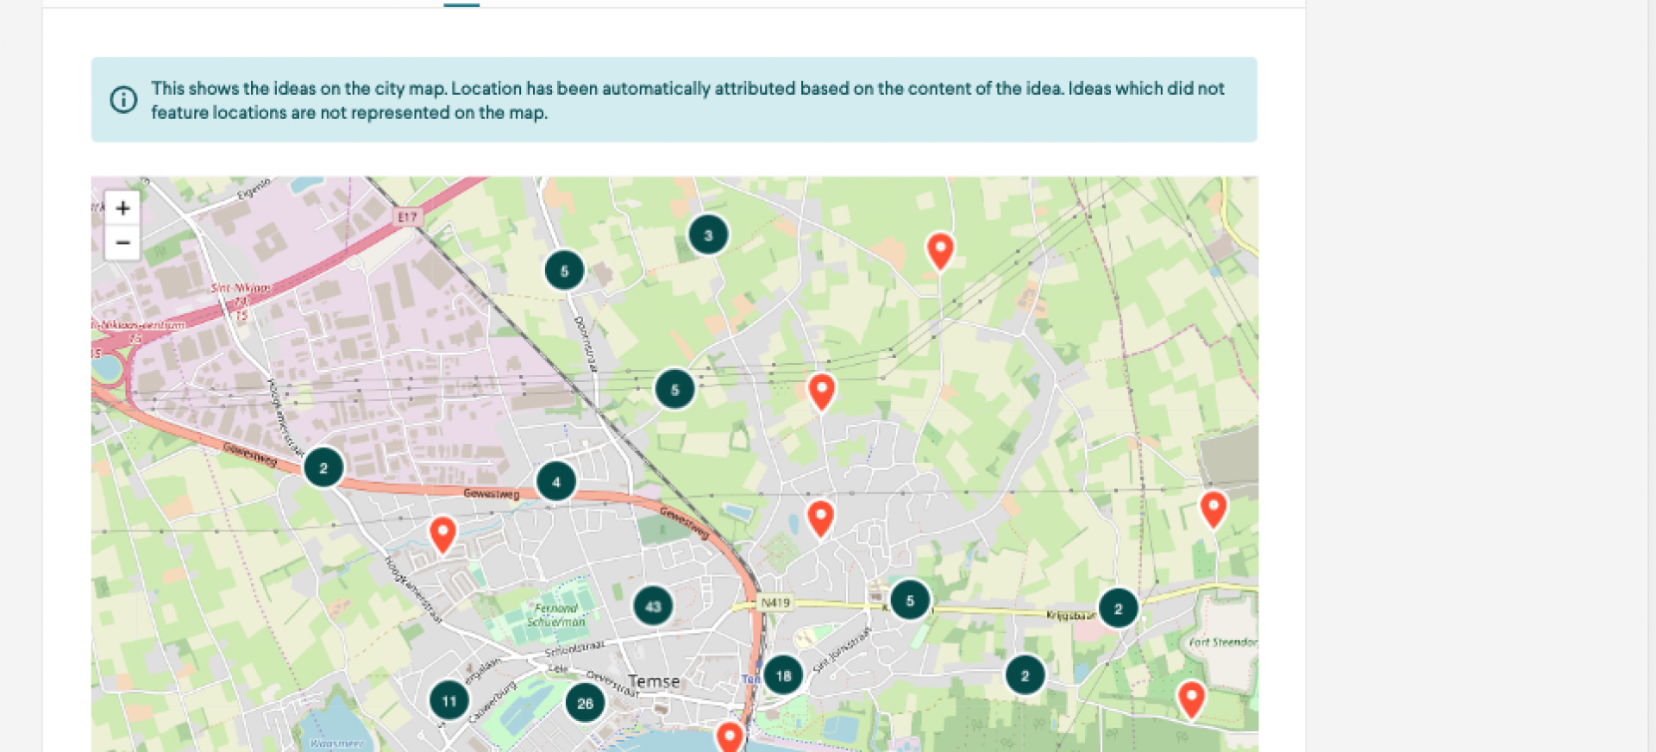Click the E17 highway shield on the map
This screenshot has width=1656, height=752.
(x=407, y=217)
